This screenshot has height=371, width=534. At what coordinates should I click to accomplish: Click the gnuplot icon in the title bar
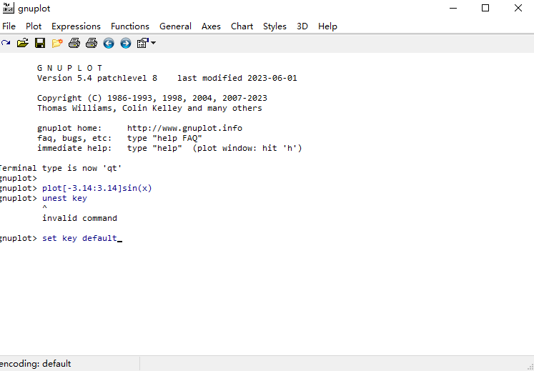[8, 8]
